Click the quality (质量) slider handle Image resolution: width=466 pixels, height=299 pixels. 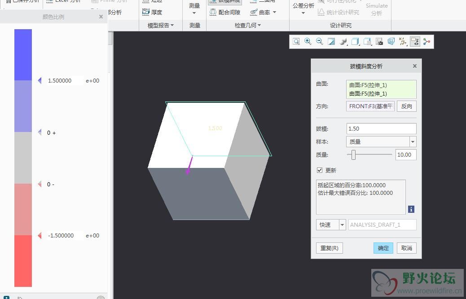(353, 154)
